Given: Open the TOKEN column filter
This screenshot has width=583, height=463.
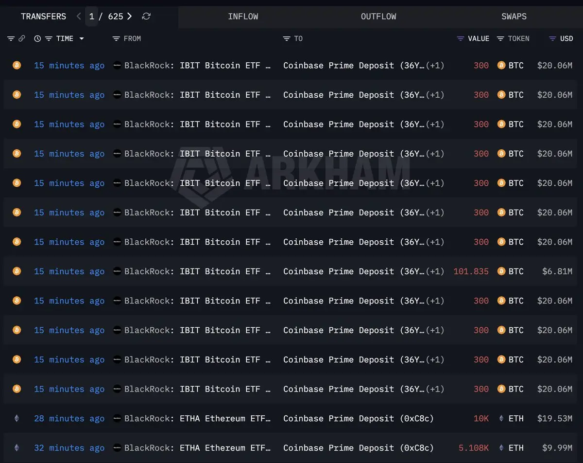Looking at the screenshot, I should (500, 38).
